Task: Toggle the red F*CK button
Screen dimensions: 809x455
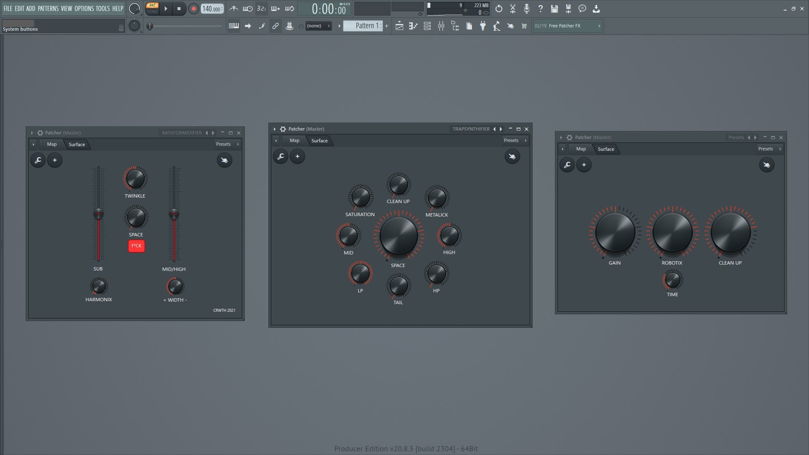Action: point(136,246)
